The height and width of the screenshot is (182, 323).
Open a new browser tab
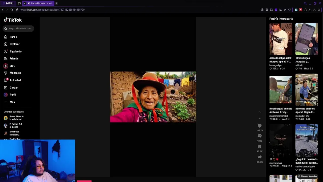(x=56, y=3)
